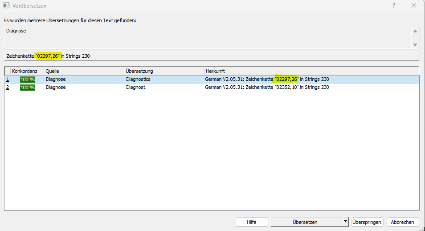The width and height of the screenshot is (425, 231).
Task: Click the source text field containing 'Diagnose'
Action: 208,38
